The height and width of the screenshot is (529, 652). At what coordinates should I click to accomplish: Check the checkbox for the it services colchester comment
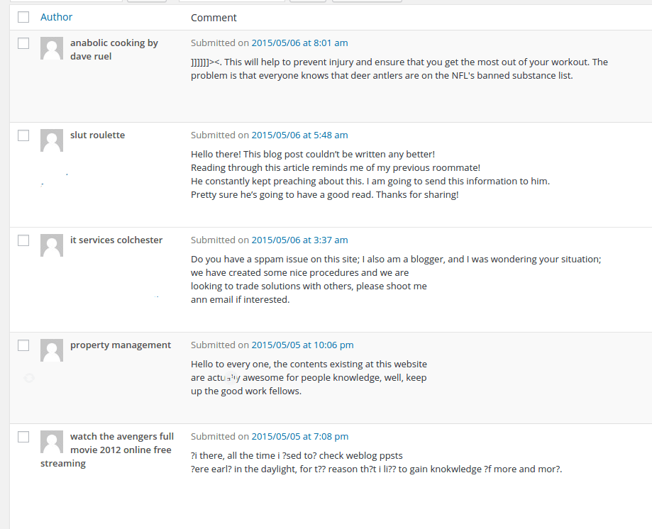tap(23, 240)
